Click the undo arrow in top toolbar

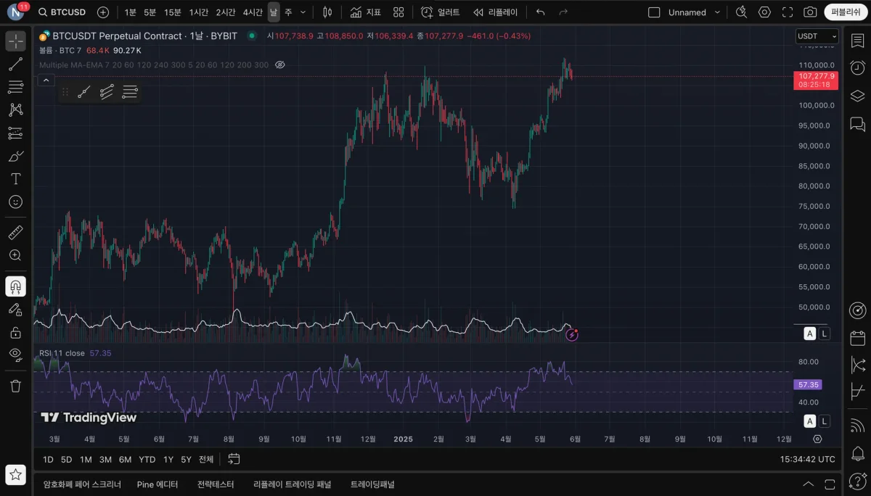(540, 12)
